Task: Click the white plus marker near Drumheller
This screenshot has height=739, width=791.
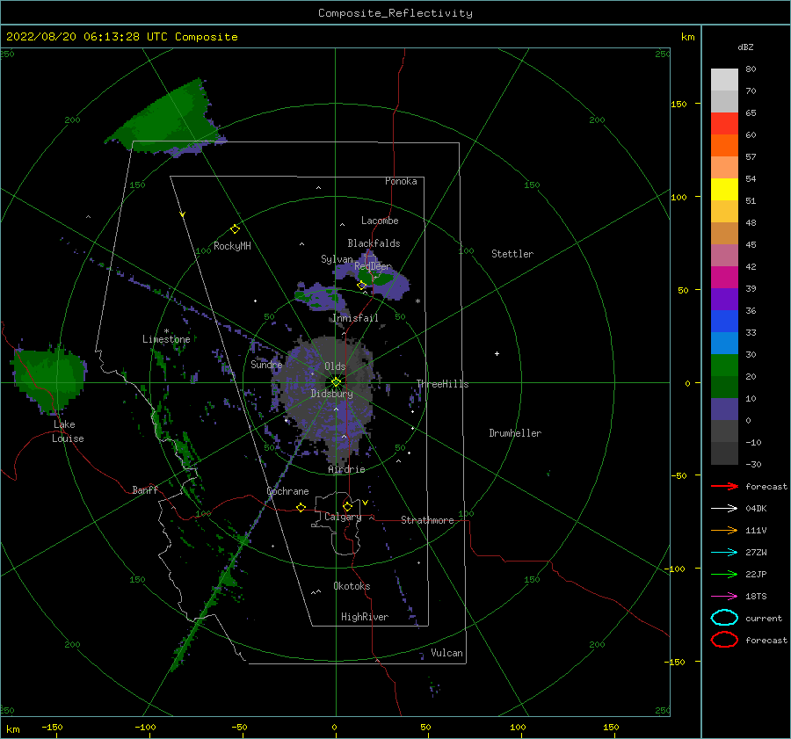Action: [497, 353]
